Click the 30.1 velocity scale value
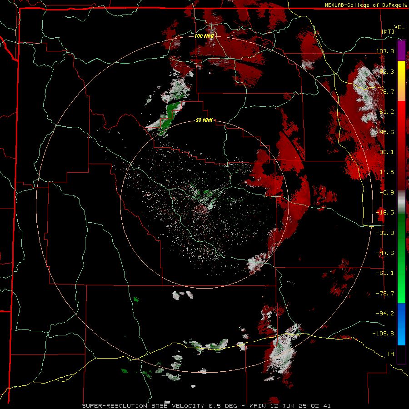 pos(387,152)
